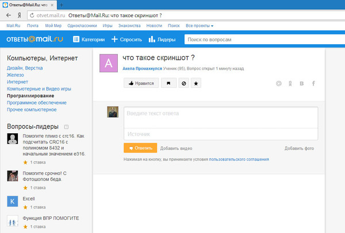Open the Дизайн, Верстка category
The width and height of the screenshot is (345, 233).
pyautogui.click(x=25, y=68)
